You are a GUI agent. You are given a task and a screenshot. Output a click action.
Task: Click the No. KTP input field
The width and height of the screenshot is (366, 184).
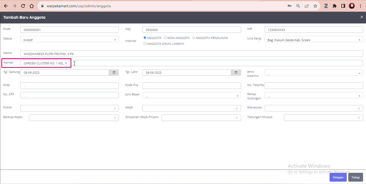click(69, 95)
